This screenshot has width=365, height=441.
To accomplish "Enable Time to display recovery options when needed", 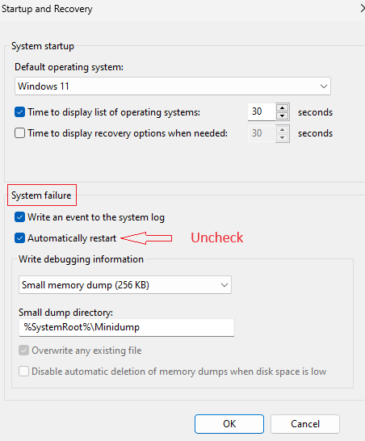I will tap(19, 133).
